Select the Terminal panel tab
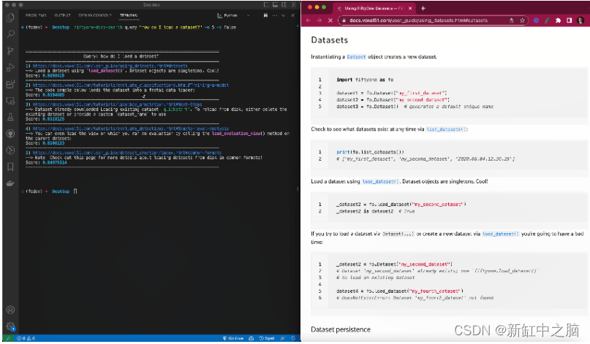The width and height of the screenshot is (590, 344). pyautogui.click(x=129, y=15)
